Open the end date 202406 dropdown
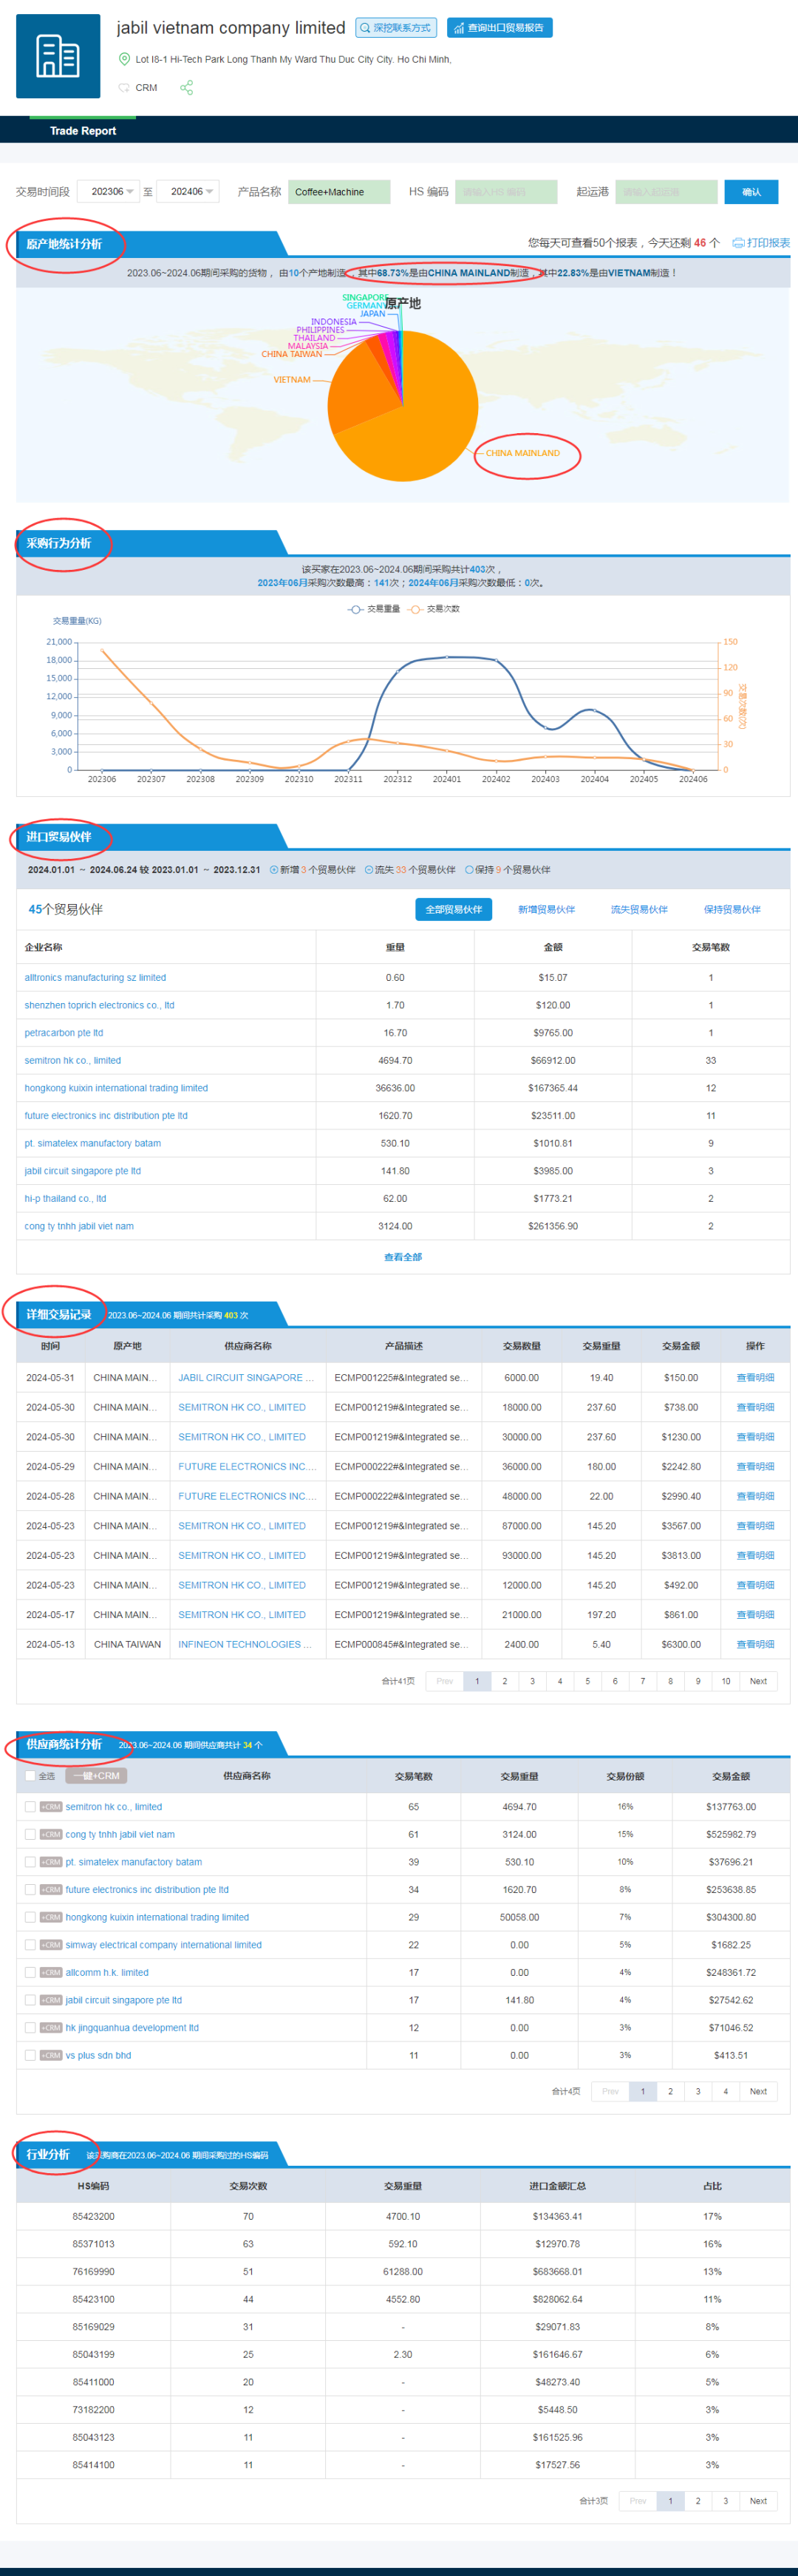This screenshot has width=798, height=2576. (x=191, y=192)
